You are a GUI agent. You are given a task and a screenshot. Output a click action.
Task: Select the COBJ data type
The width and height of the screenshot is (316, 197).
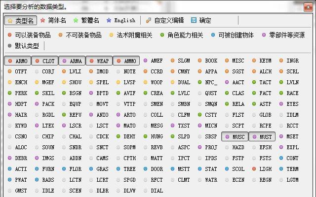click(45, 71)
